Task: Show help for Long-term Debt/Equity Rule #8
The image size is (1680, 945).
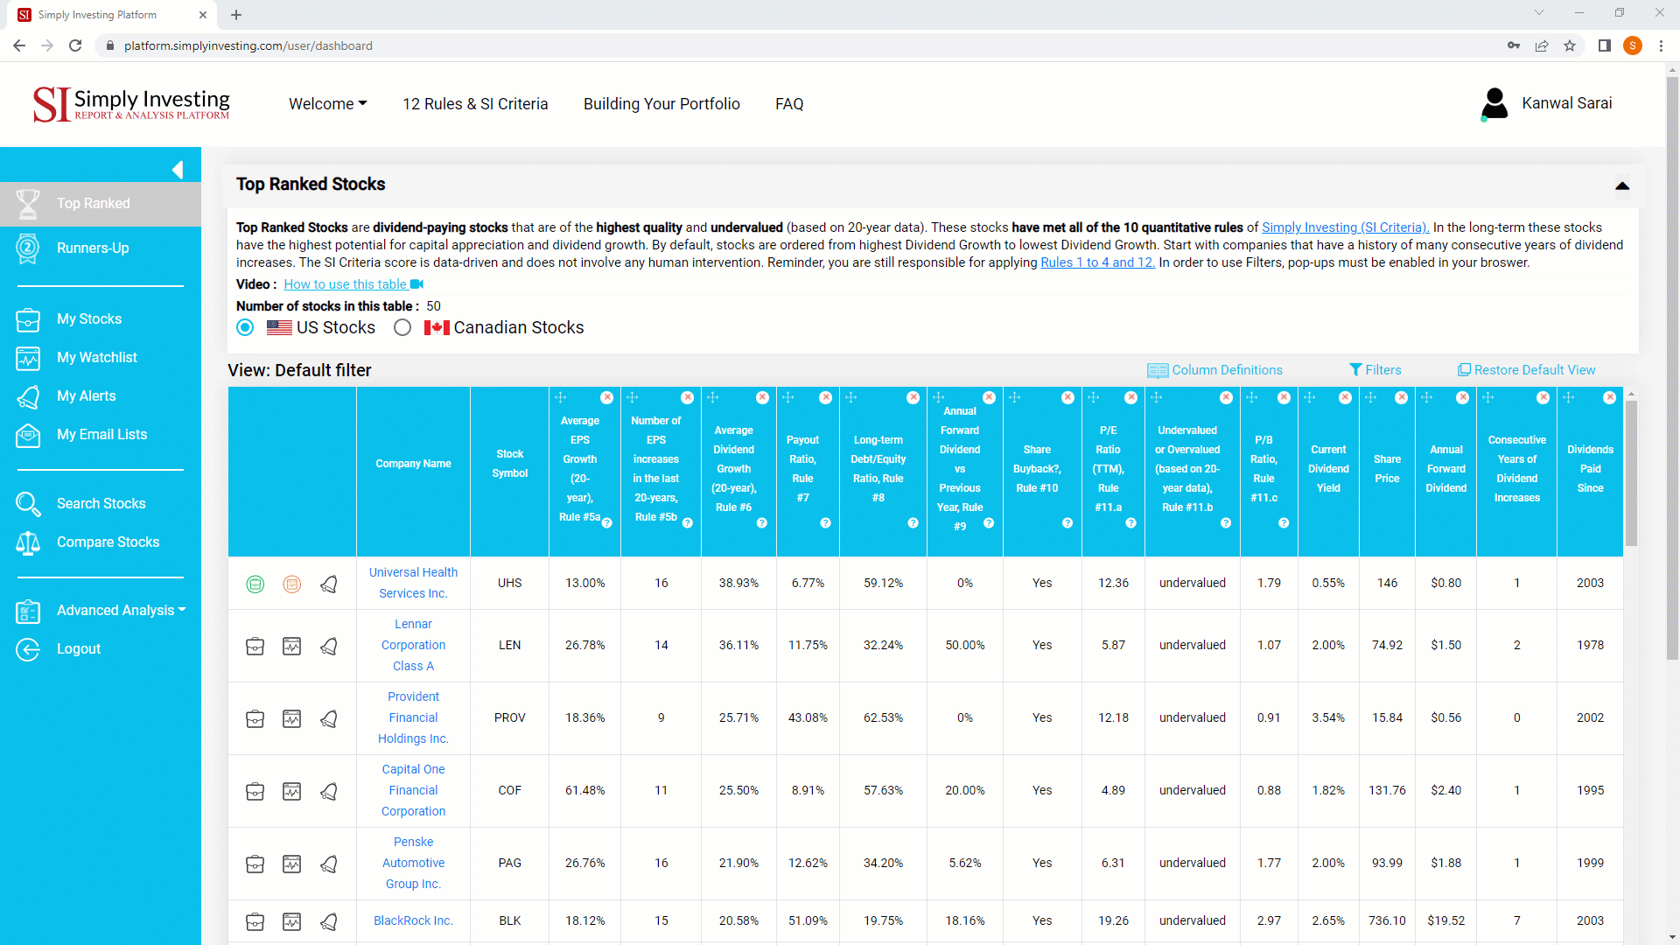Action: coord(913,523)
